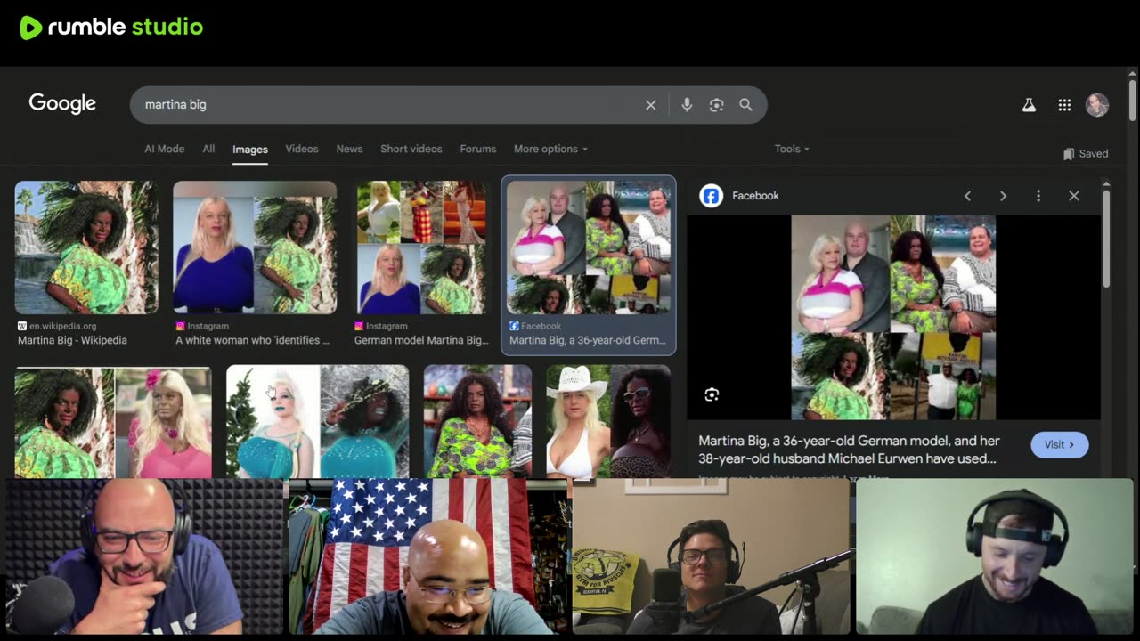Image resolution: width=1140 pixels, height=641 pixels.
Task: Click the Facebook source name in preview
Action: tap(755, 196)
